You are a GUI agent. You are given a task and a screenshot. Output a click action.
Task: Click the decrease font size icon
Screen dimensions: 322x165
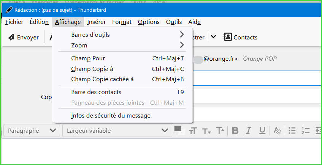[206, 131]
